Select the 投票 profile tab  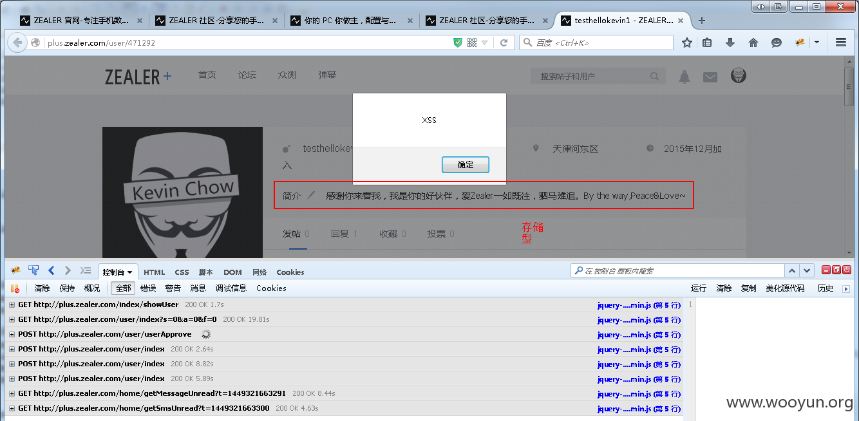click(441, 234)
